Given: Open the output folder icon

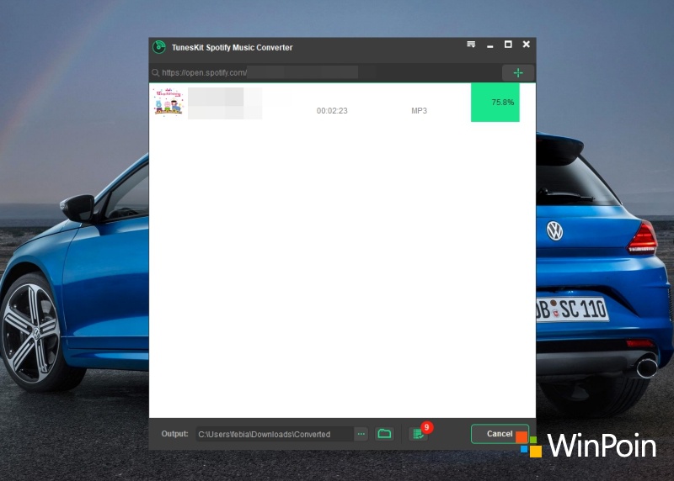Looking at the screenshot, I should pos(384,434).
